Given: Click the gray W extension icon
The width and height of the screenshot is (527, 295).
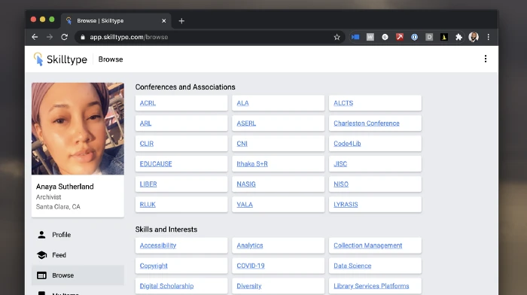Looking at the screenshot, I should pyautogui.click(x=370, y=37).
